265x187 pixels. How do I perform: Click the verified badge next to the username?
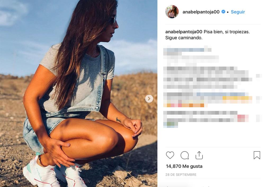(x=223, y=12)
